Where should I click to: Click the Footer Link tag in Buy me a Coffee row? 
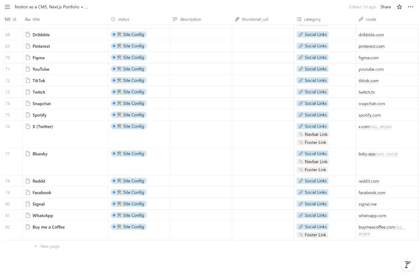pos(312,235)
